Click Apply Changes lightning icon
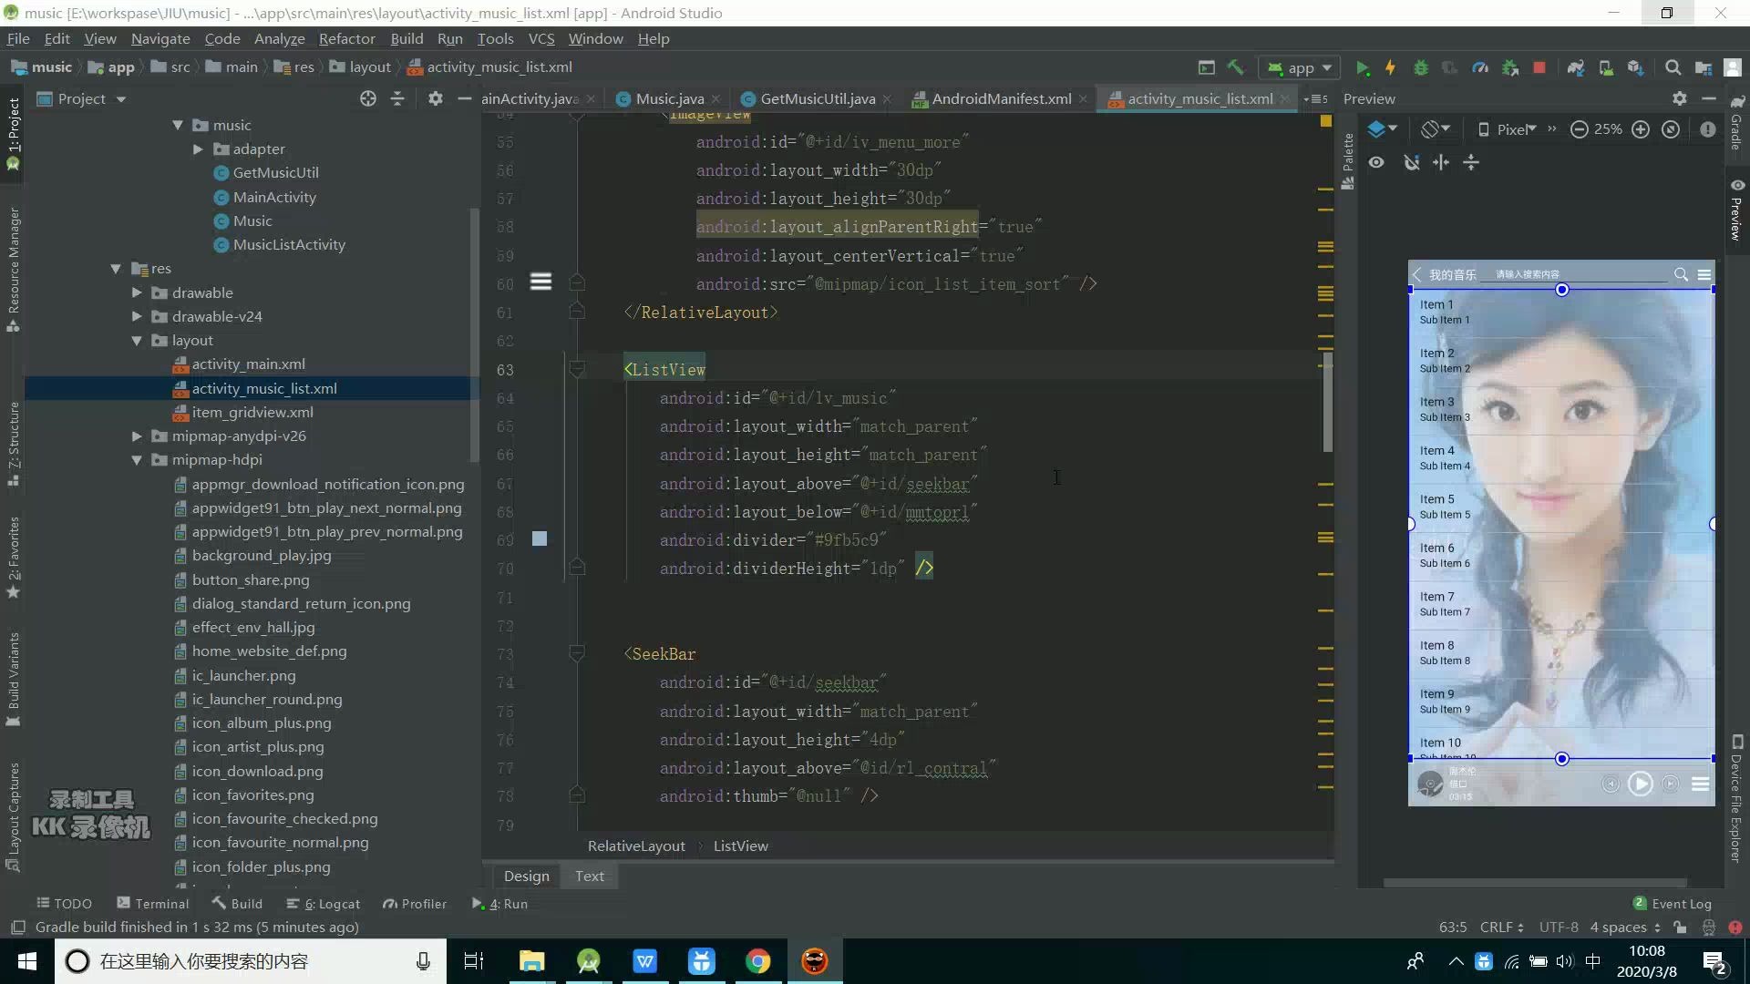 [1390, 67]
